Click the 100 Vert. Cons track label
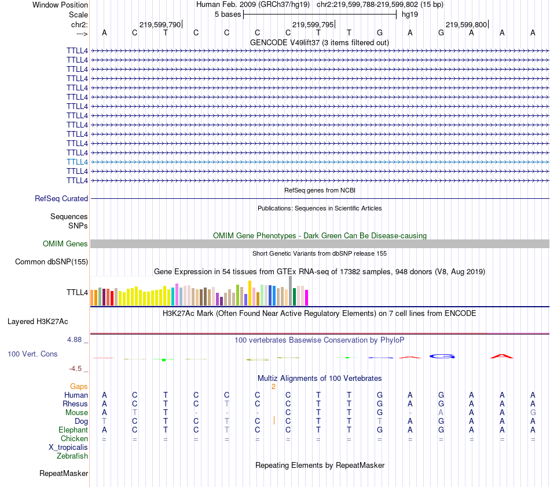The image size is (550, 487). [32, 354]
